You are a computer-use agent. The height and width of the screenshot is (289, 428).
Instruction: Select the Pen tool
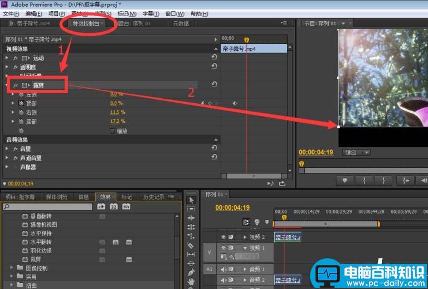pos(191,272)
